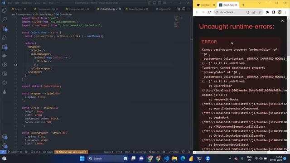Click the Prettier status bar item

[174, 152]
